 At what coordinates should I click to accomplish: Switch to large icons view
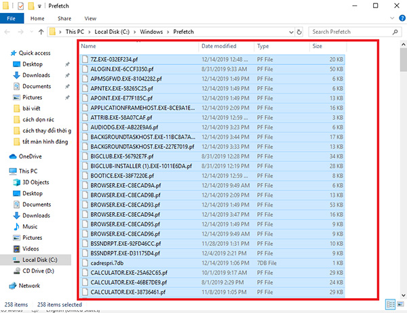[400, 304]
